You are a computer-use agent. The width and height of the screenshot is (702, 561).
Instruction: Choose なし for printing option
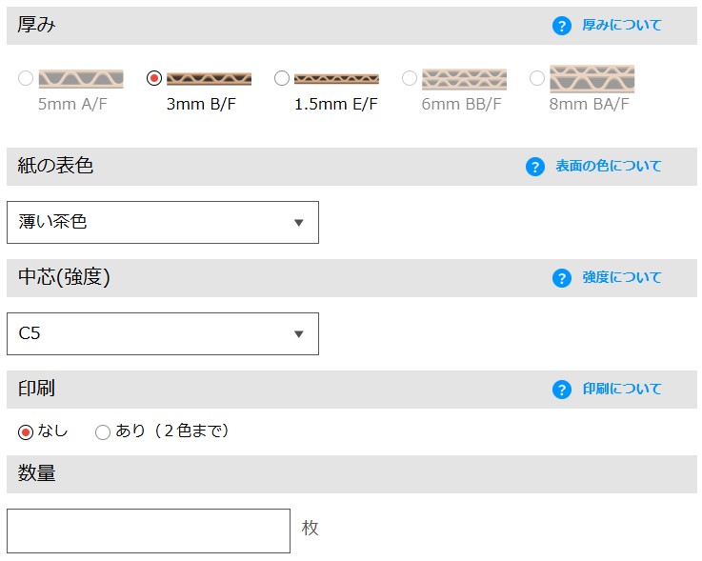(x=26, y=432)
